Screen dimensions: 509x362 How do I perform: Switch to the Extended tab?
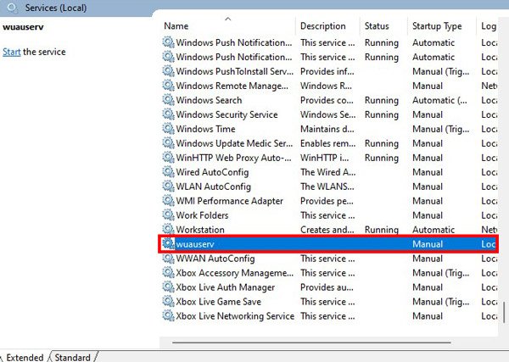(25, 357)
